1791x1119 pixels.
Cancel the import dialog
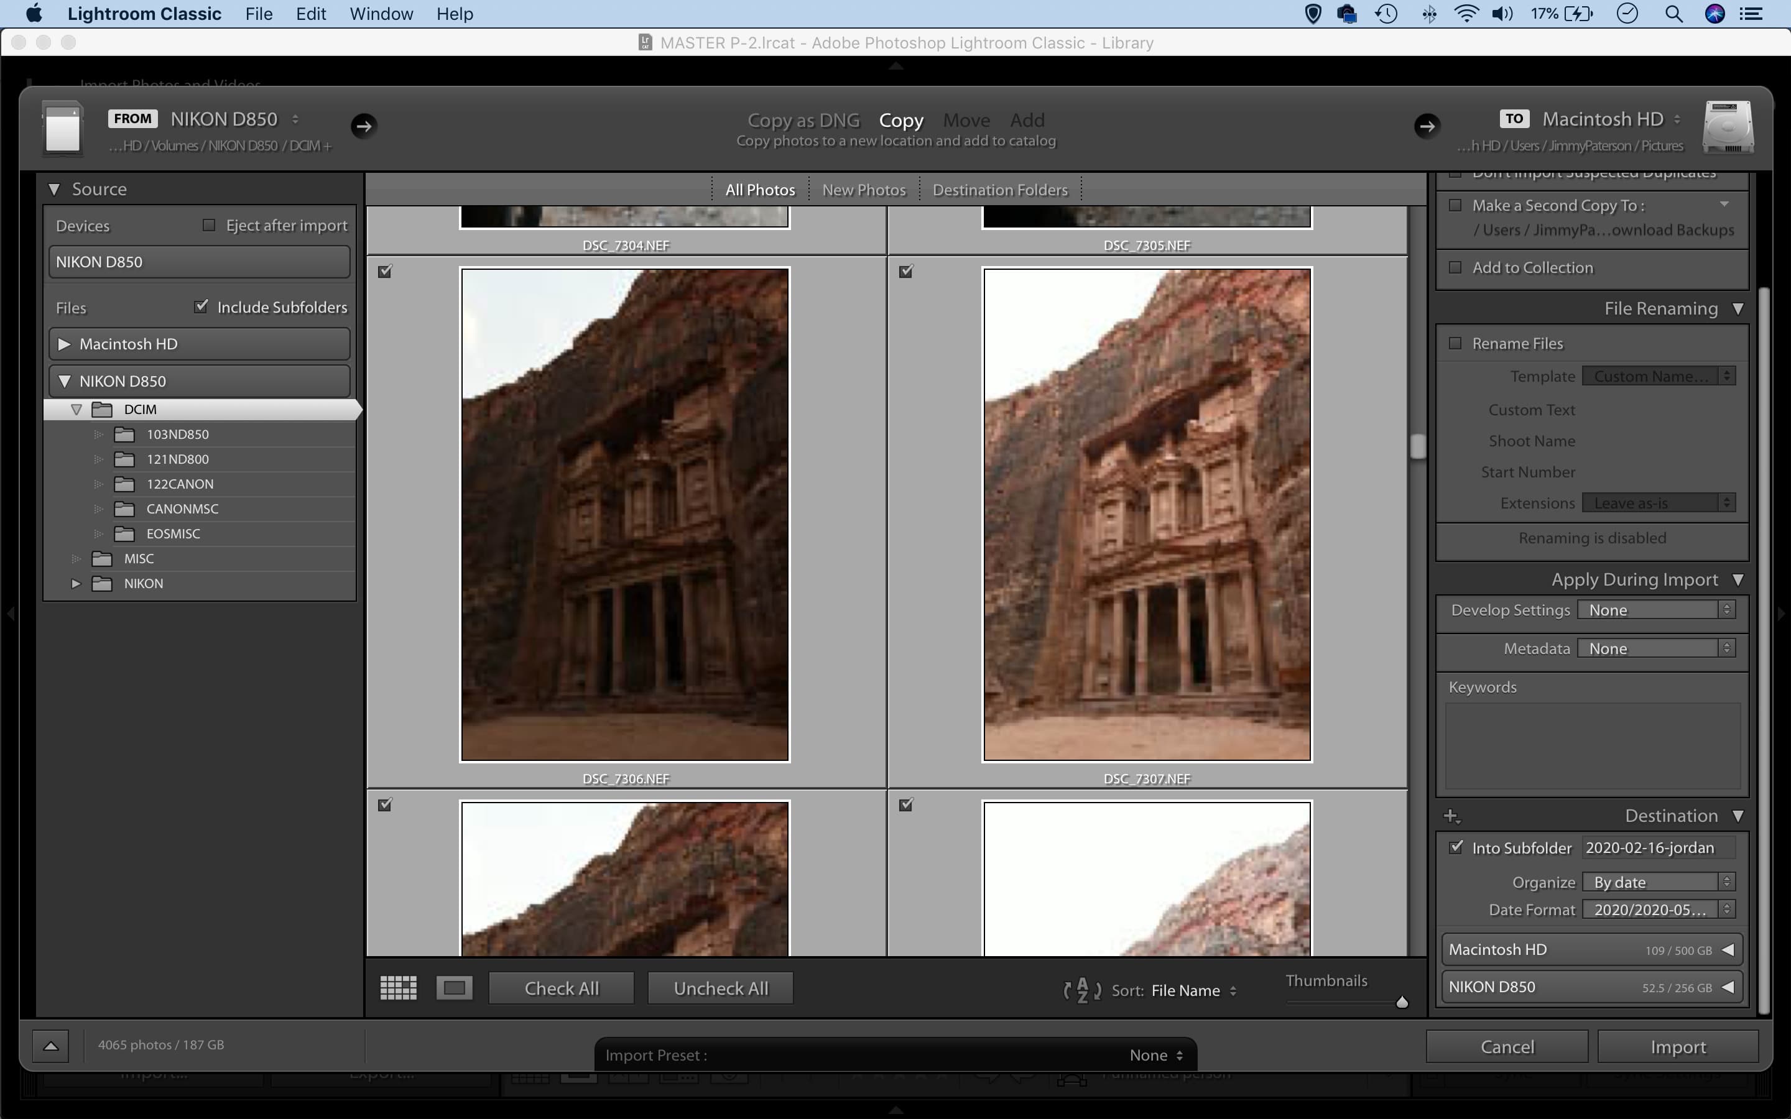tap(1507, 1046)
